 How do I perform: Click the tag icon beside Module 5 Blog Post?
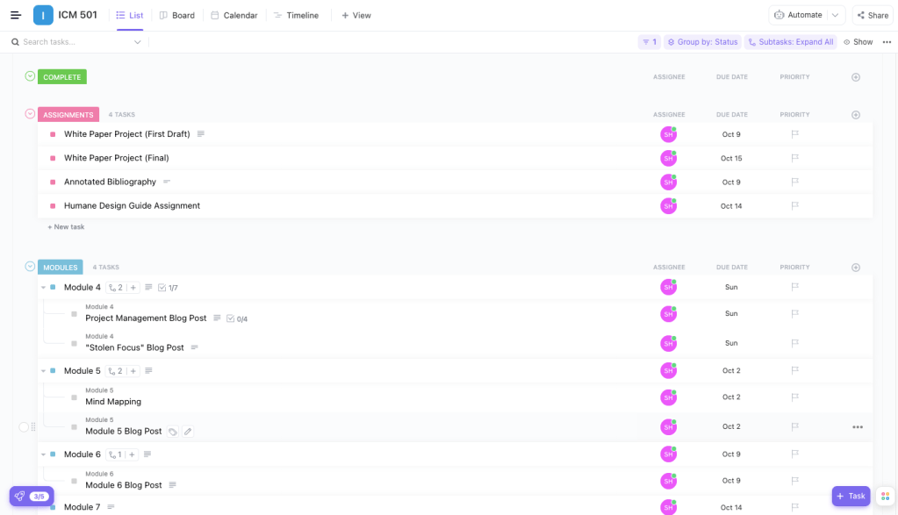173,432
